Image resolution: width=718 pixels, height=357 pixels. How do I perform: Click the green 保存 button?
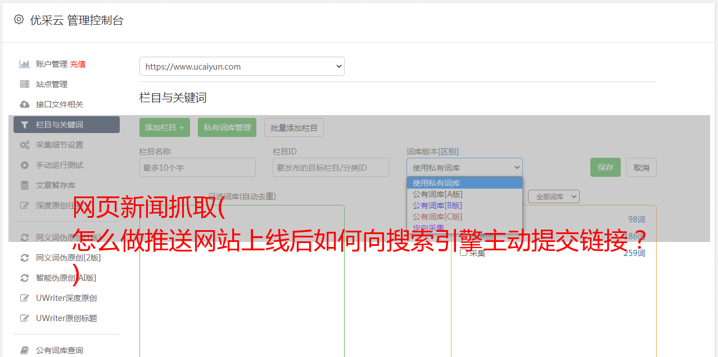(x=606, y=167)
